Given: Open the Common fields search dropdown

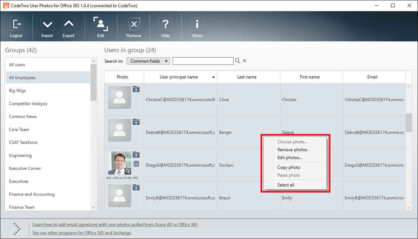Looking at the screenshot, I should point(148,61).
